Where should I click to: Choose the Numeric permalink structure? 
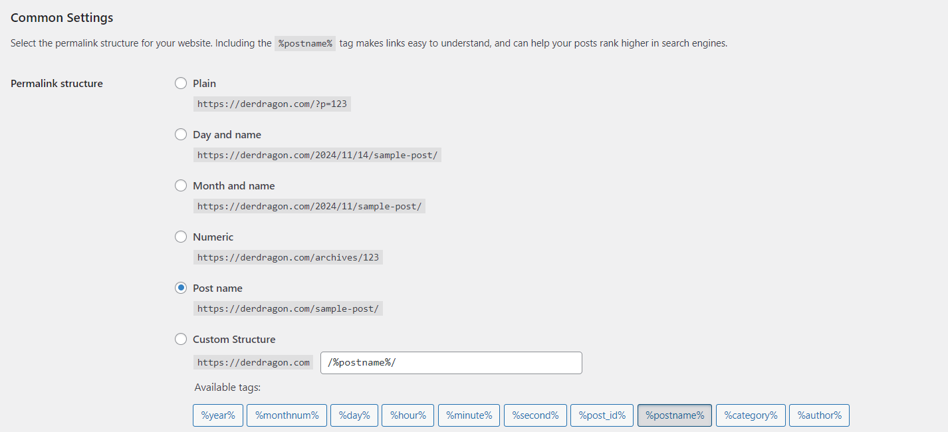coord(181,237)
